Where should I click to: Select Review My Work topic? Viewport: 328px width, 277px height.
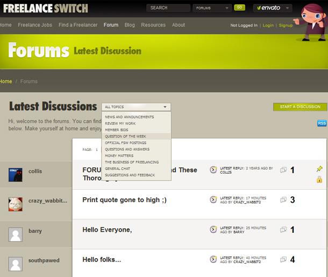[x=120, y=123]
